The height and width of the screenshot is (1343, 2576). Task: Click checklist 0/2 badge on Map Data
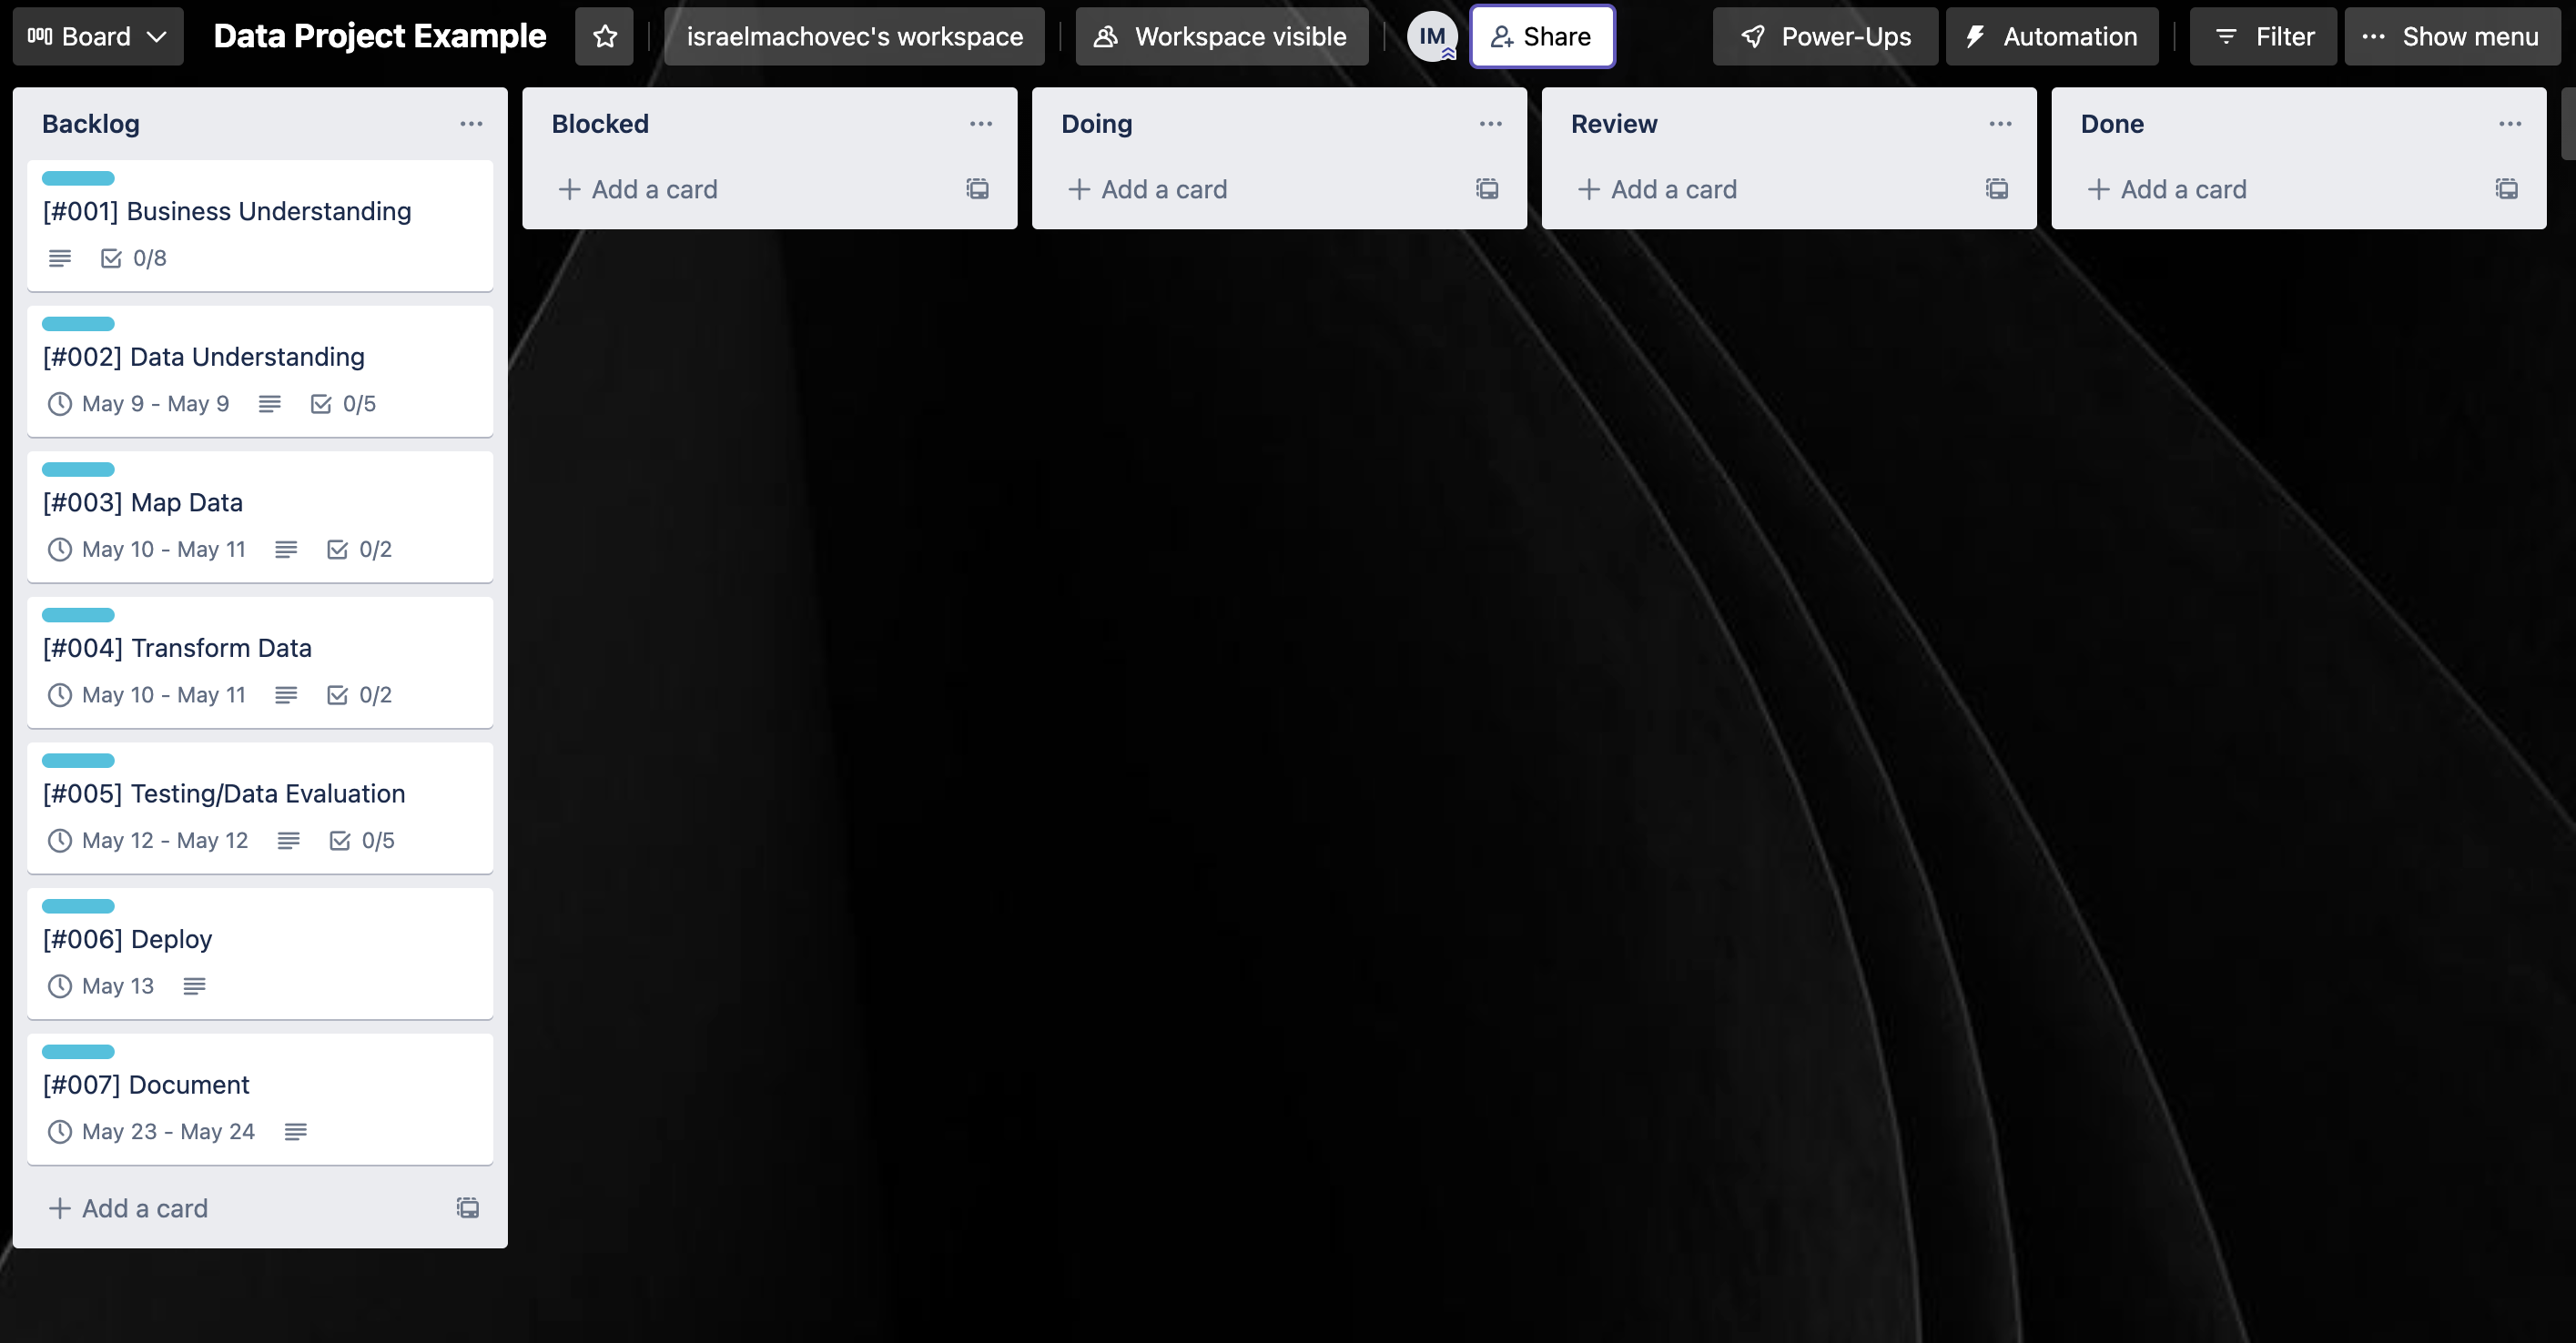click(x=360, y=550)
